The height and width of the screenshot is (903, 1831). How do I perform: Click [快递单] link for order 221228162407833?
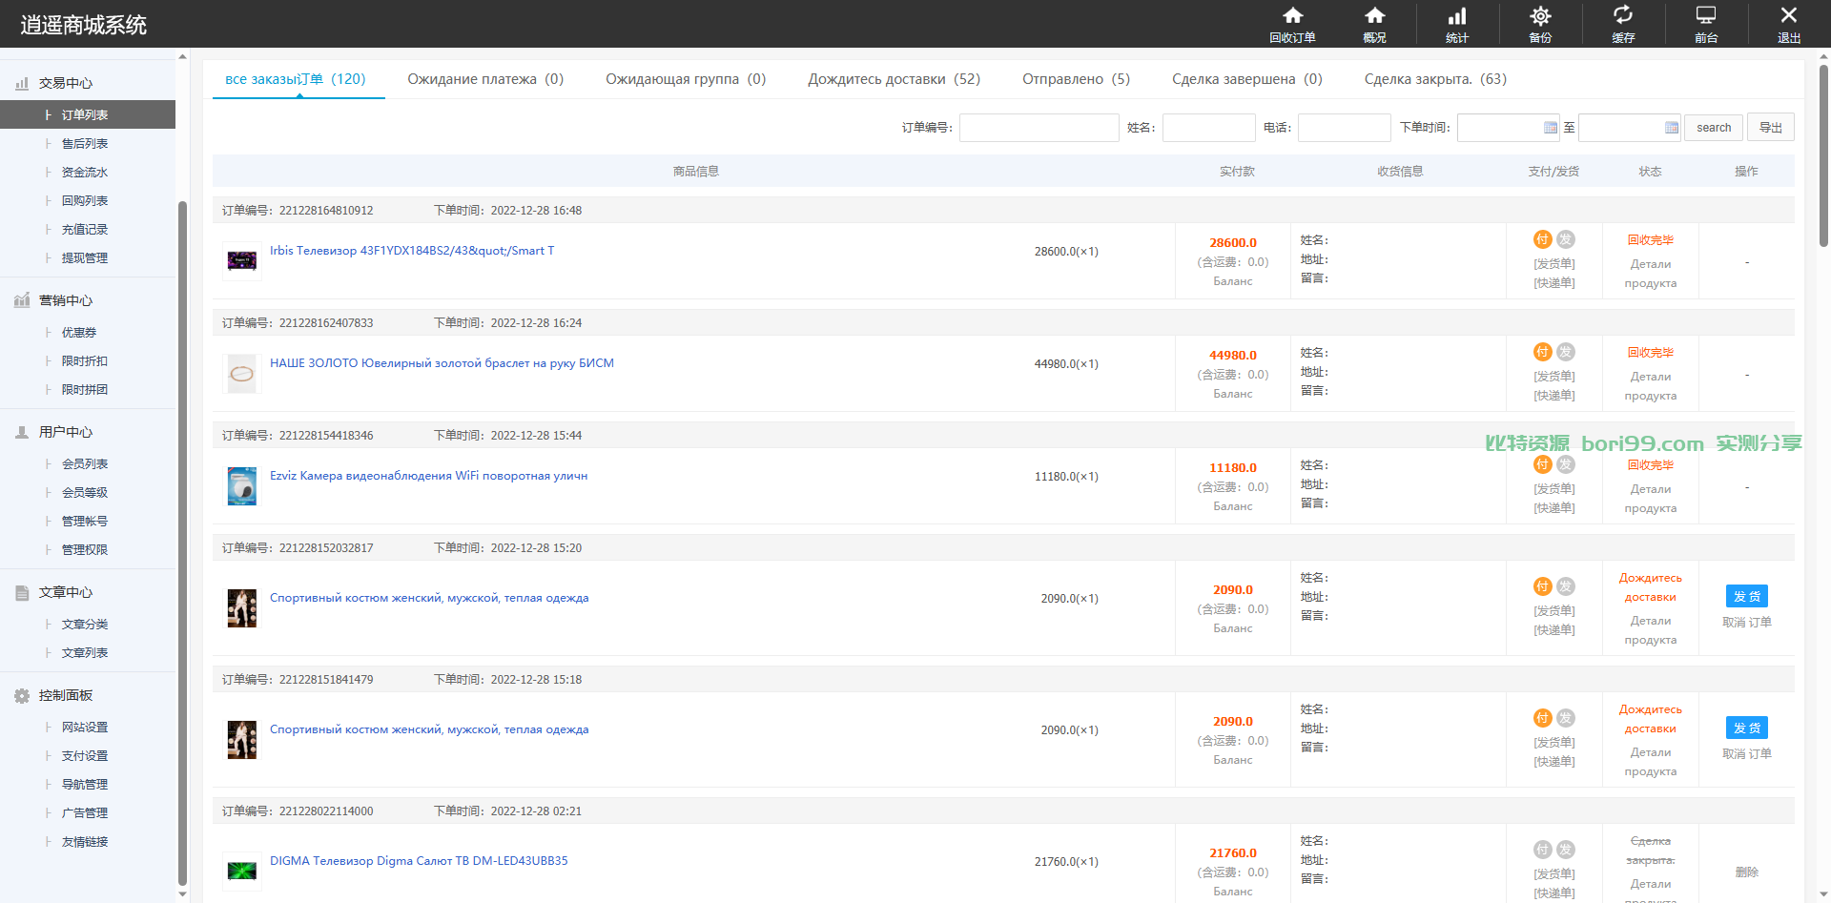click(1554, 396)
